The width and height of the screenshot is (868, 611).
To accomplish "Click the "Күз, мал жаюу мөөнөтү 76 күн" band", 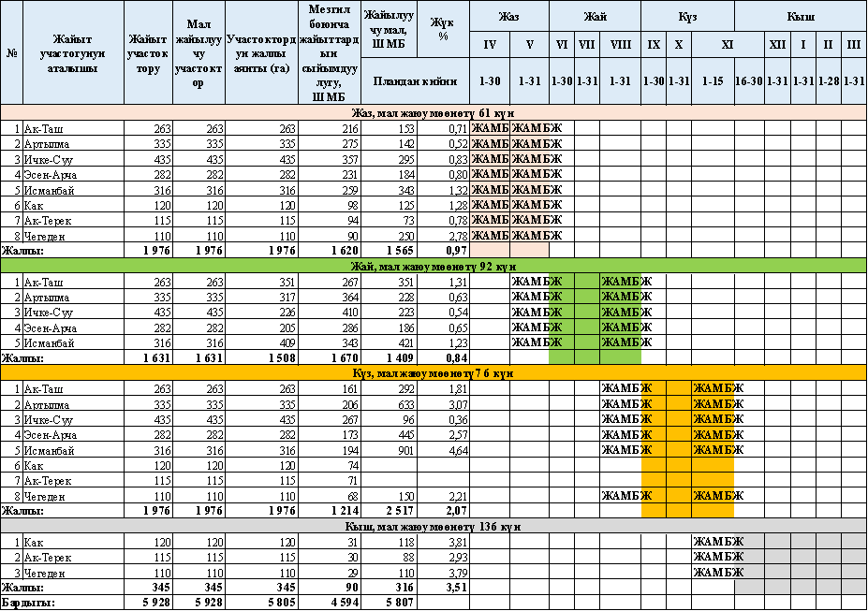I will point(434,373).
